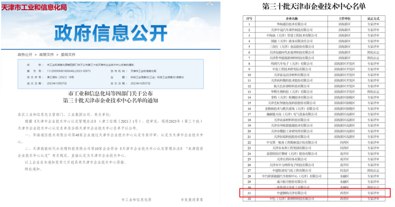Click the cell 中汽研新能源汽车检验中心（天津）有限公司

click(x=291, y=176)
